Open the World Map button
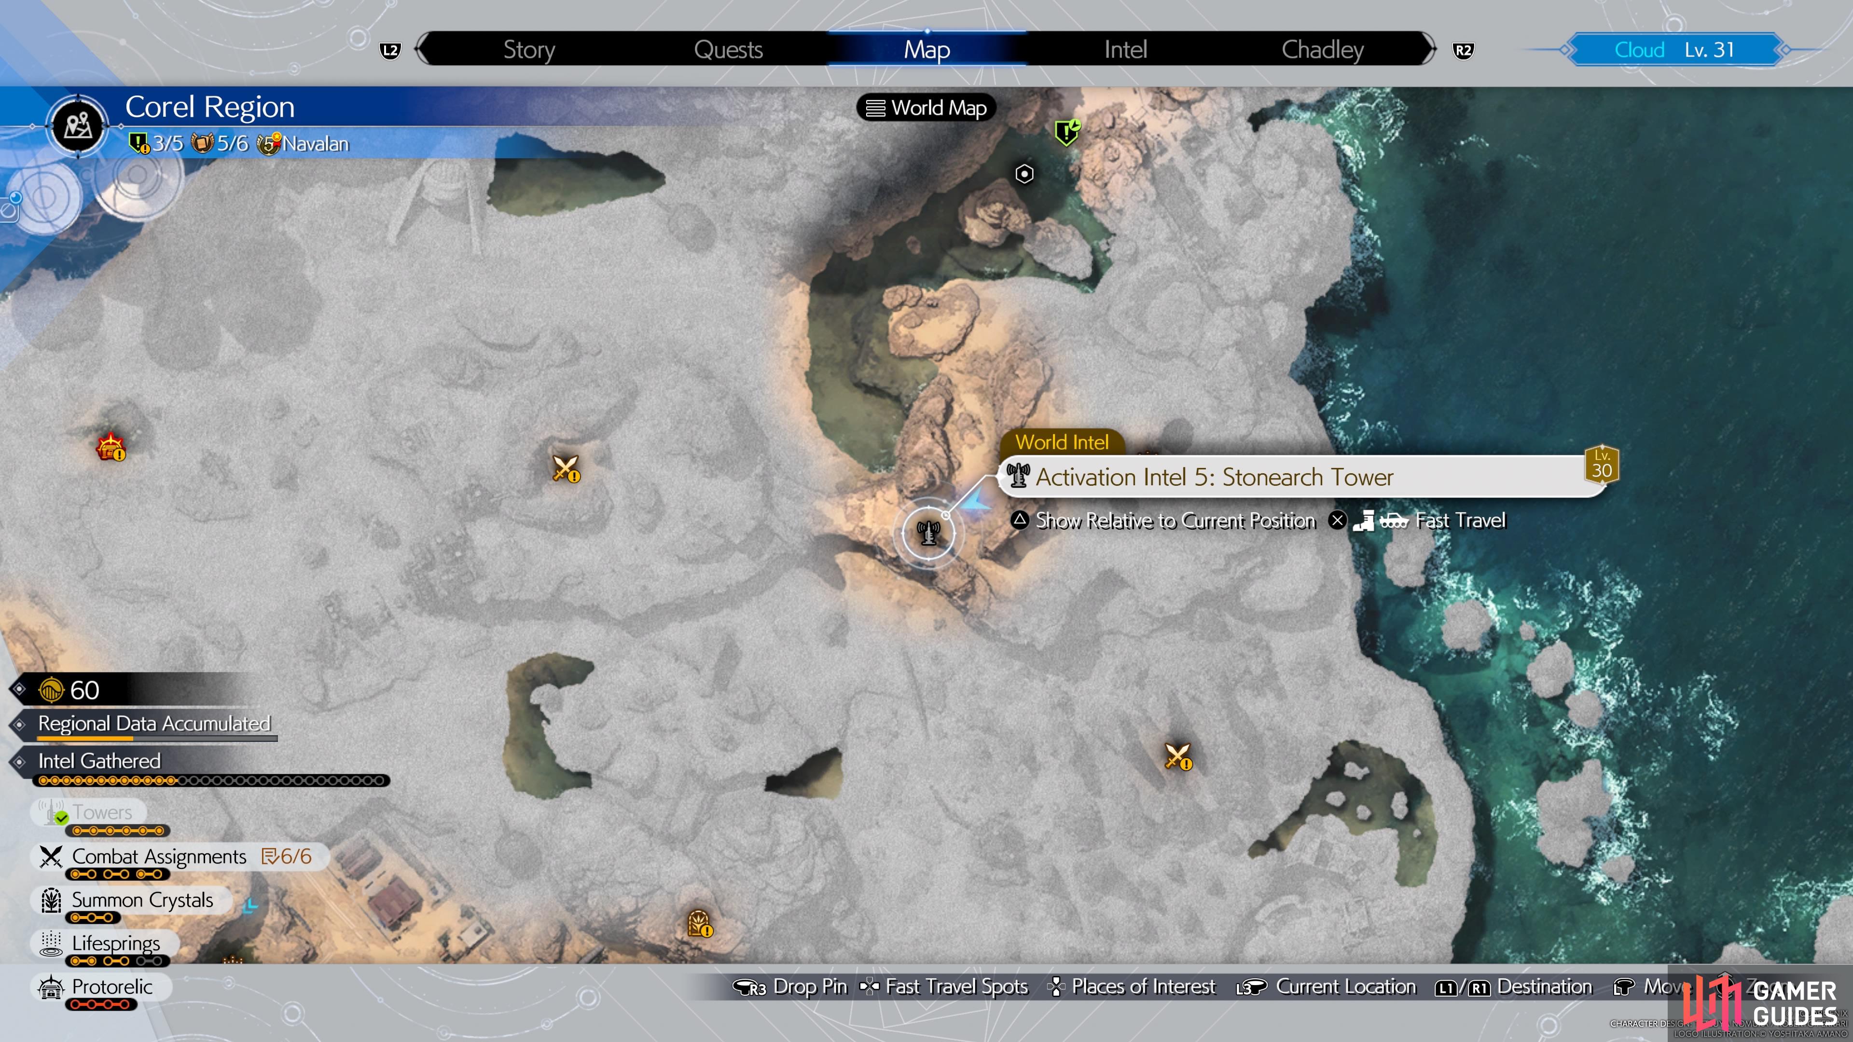This screenshot has width=1853, height=1042. point(926,108)
